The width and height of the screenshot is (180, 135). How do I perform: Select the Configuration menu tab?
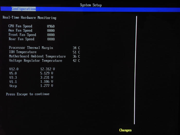click(24, 9)
